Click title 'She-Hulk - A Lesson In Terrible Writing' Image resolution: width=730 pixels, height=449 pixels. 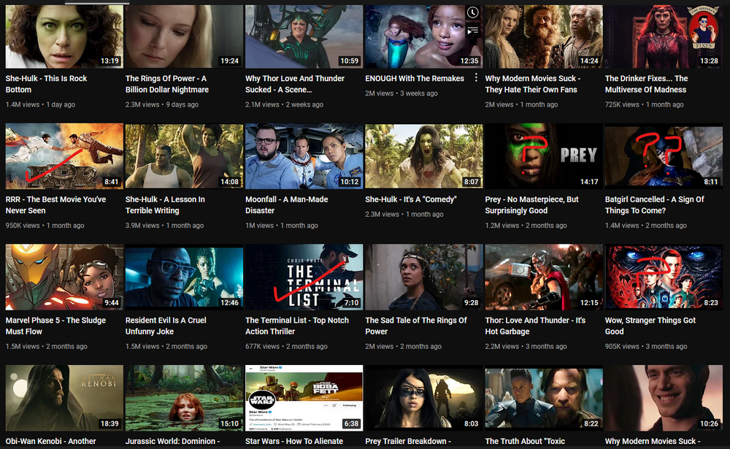(x=165, y=205)
